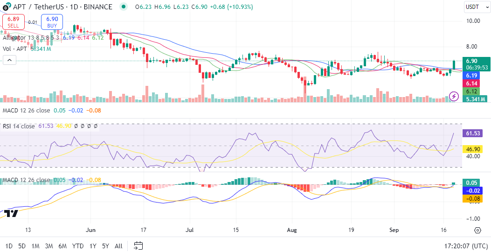Click the 0.01 spread value
Viewport: 491px width, 252px height.
33,22
